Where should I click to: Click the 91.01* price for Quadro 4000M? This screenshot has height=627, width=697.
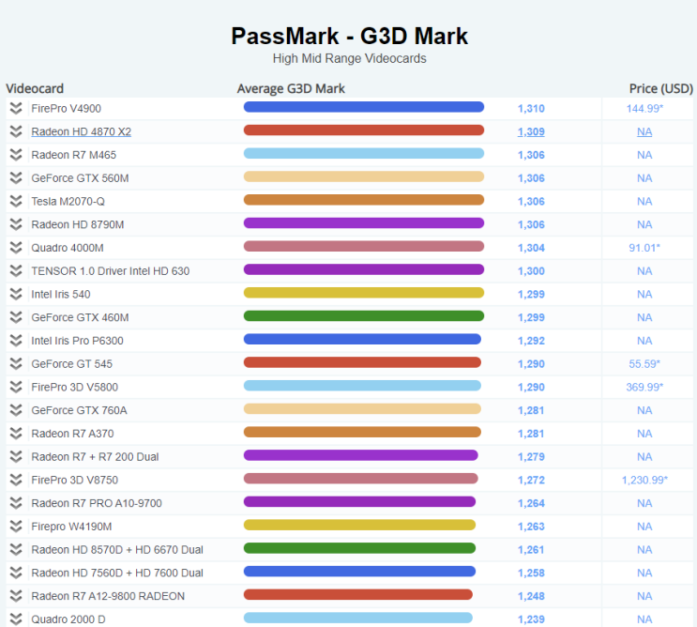coord(644,248)
